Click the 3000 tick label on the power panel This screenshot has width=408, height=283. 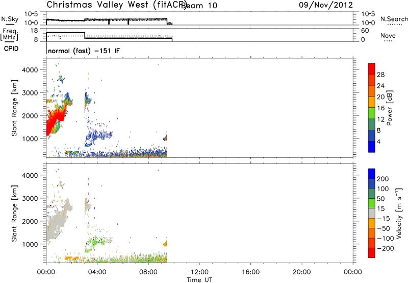click(30, 93)
